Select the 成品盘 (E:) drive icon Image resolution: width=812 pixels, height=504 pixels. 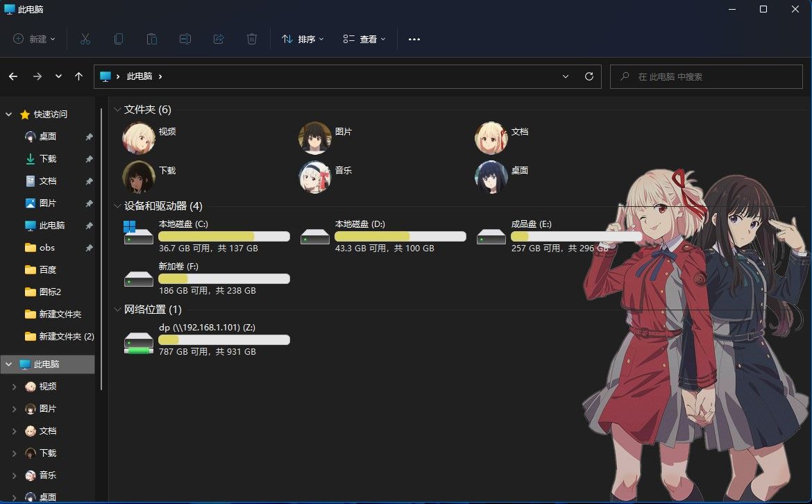491,237
